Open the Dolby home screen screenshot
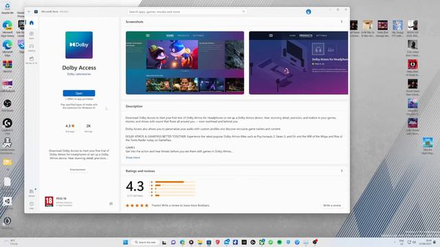Screen dimensions: 440x247 pos(185,62)
